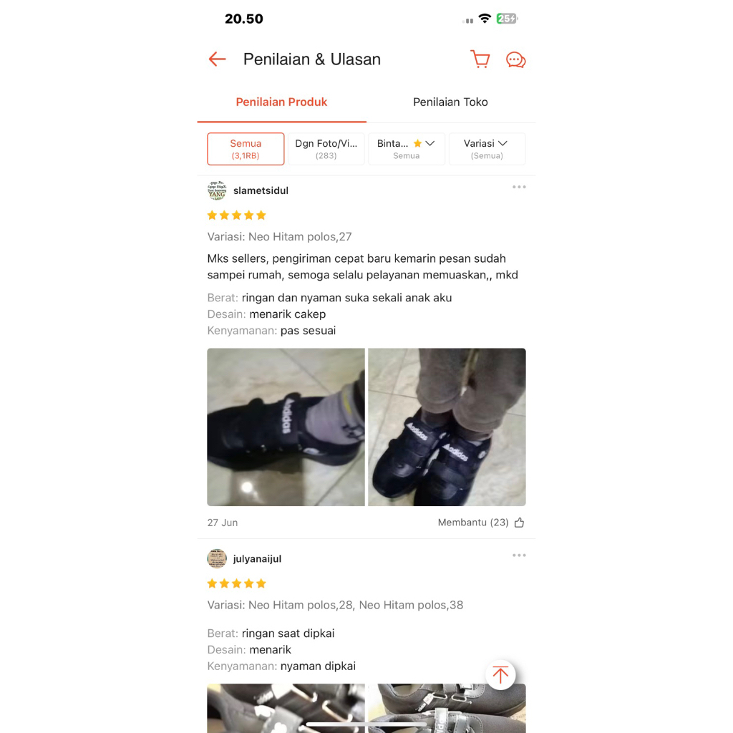
Task: View slametsidul's second shoe photo
Action: pyautogui.click(x=447, y=427)
